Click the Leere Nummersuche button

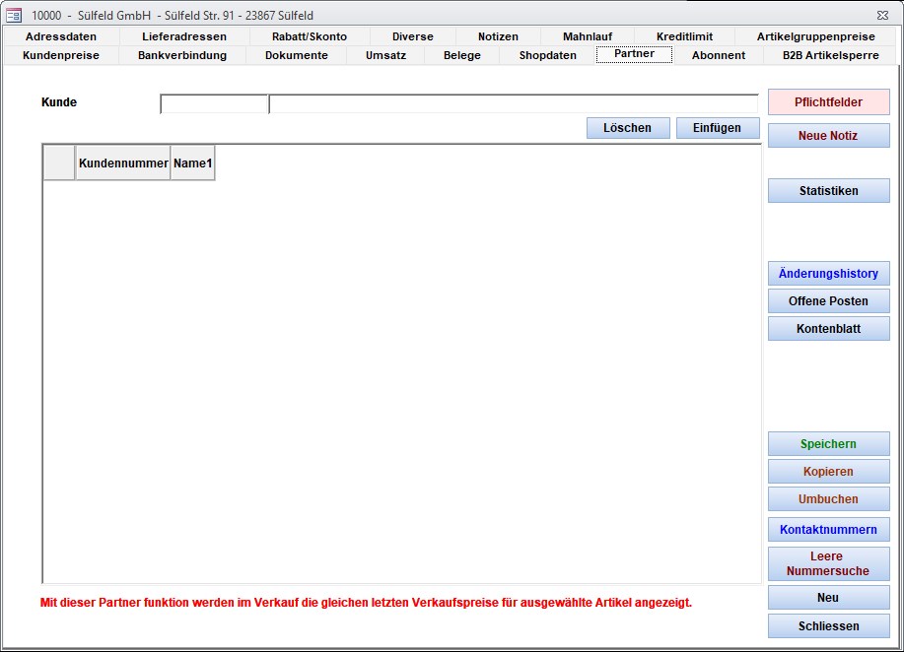(x=828, y=563)
